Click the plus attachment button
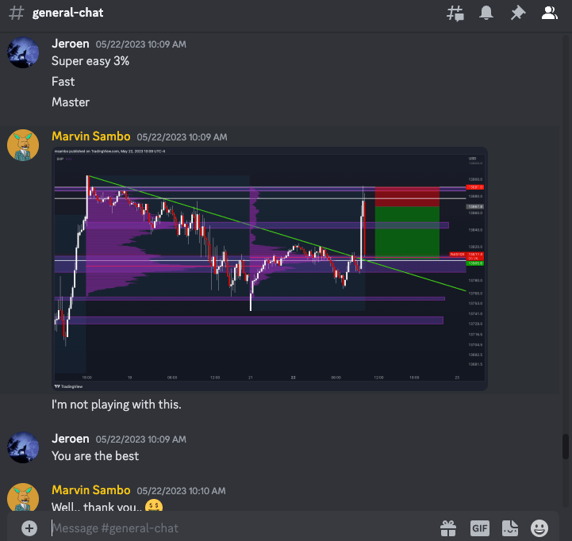The height and width of the screenshot is (541, 572). tap(29, 528)
